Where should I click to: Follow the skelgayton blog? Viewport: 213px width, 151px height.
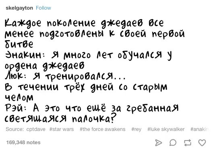tap(43, 8)
